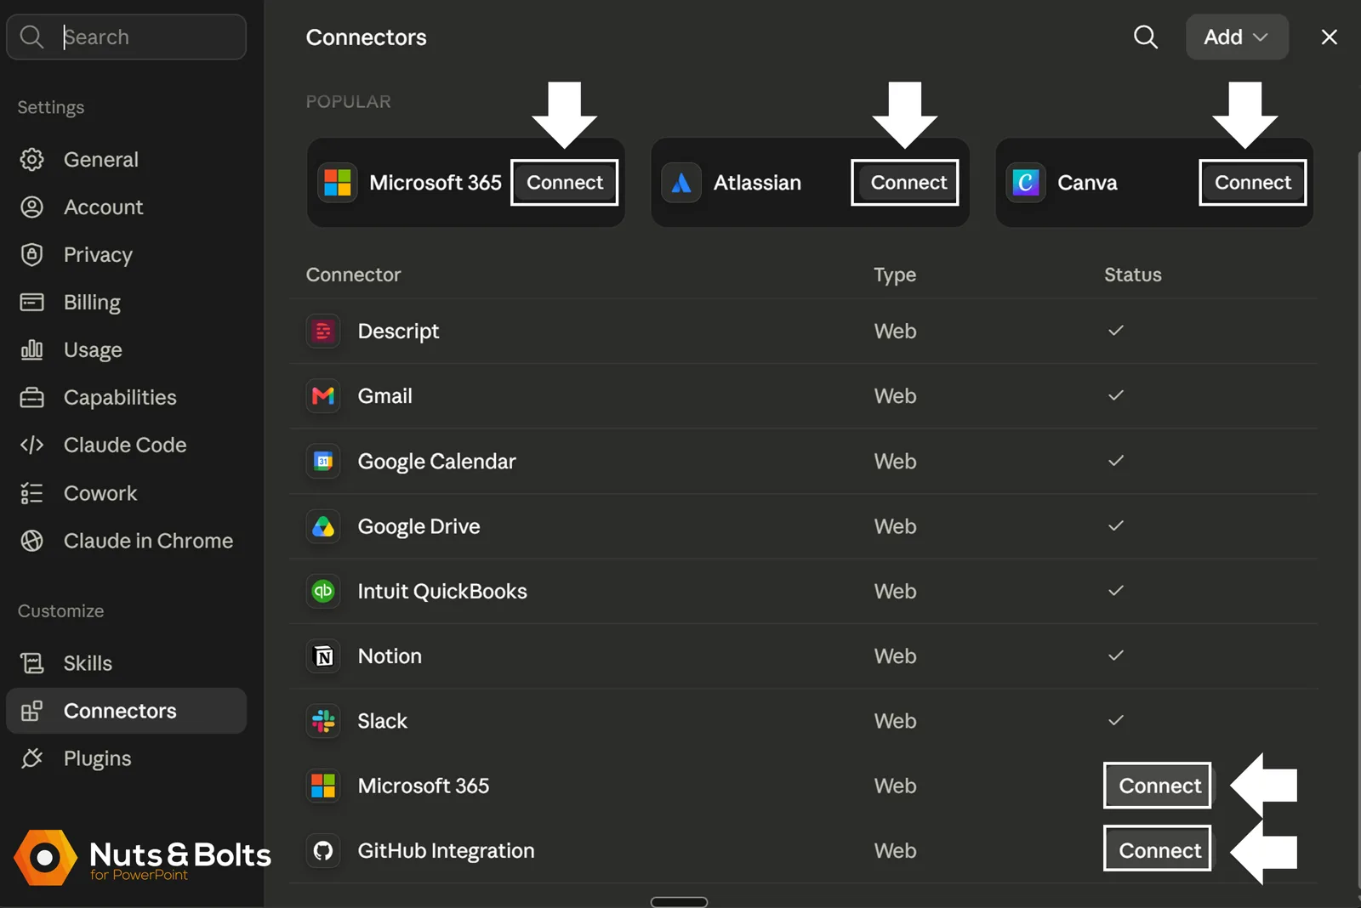Open Plugins in Customize section
The width and height of the screenshot is (1361, 908).
(97, 758)
